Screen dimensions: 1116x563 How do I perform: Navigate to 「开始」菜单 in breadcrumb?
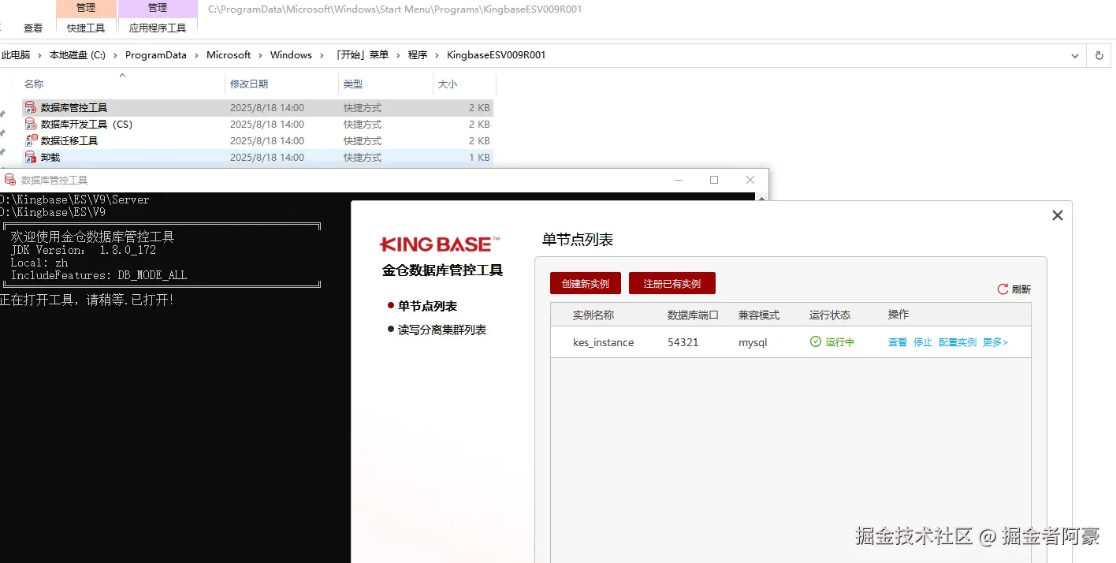pos(360,55)
